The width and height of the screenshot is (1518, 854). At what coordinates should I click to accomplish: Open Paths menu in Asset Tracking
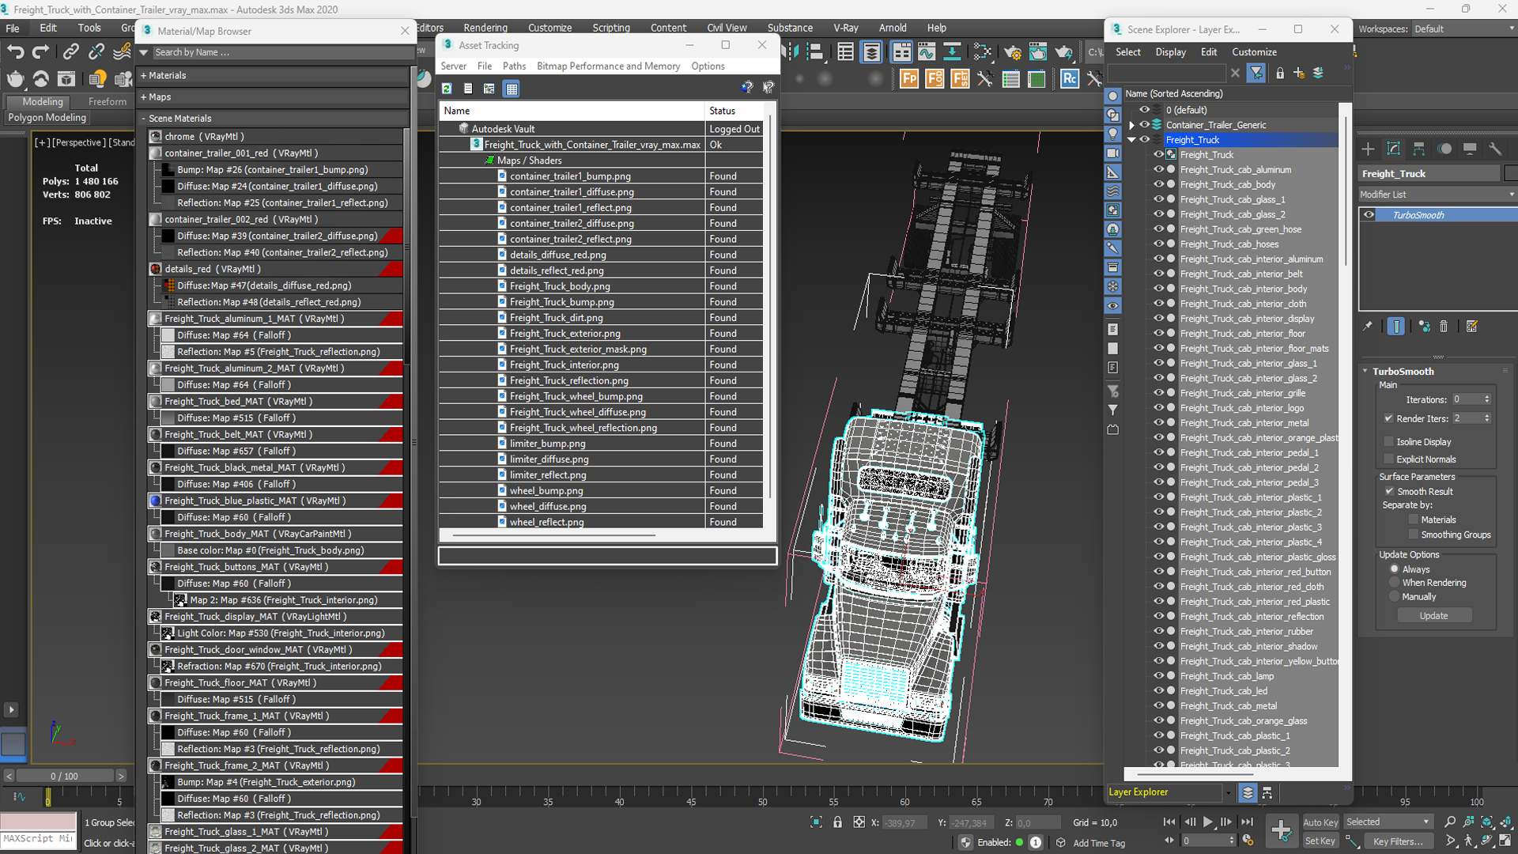[514, 66]
